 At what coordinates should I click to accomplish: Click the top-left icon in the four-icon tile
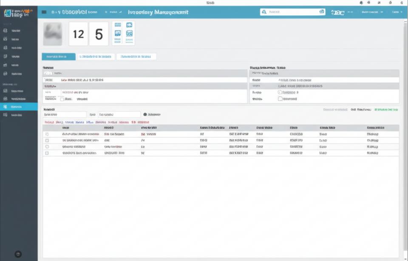[x=118, y=25]
